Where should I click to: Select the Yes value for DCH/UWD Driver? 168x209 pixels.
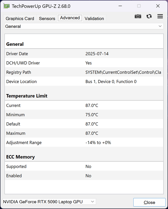88,63
